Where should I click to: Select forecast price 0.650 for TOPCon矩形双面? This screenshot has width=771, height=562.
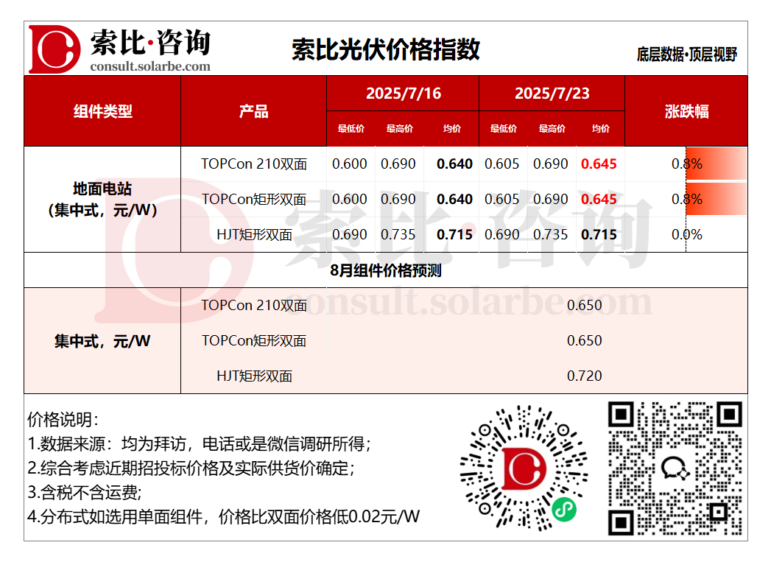point(584,341)
